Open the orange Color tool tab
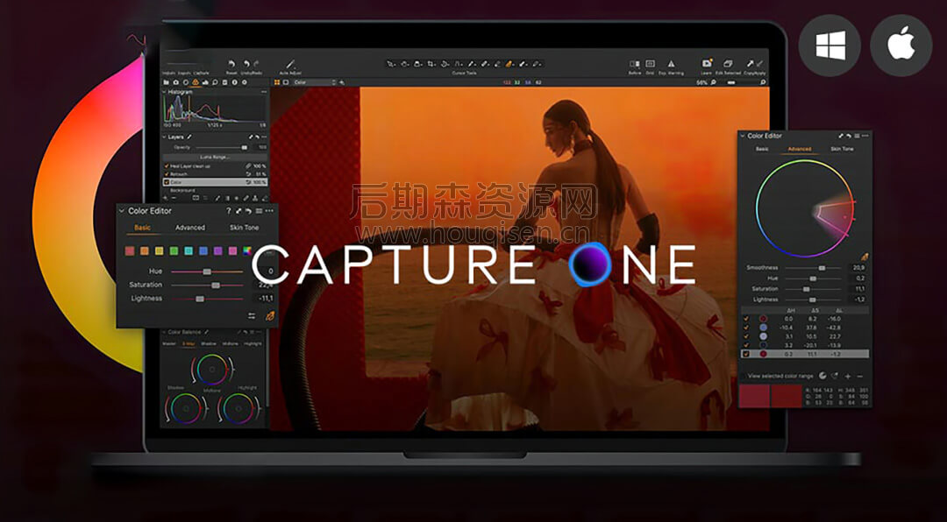This screenshot has width=947, height=522. [x=196, y=82]
